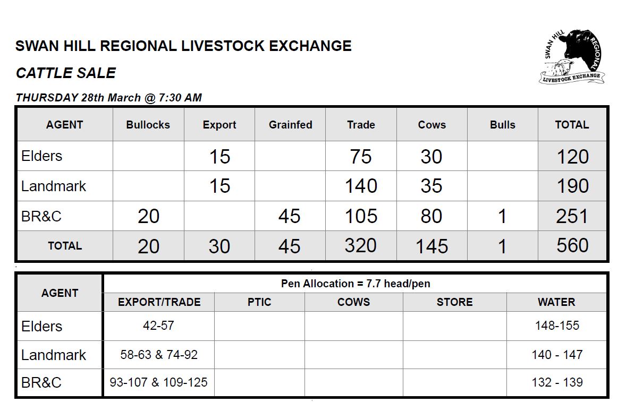Select the trade total cell 320
This screenshot has height=402, width=626.
click(x=361, y=246)
